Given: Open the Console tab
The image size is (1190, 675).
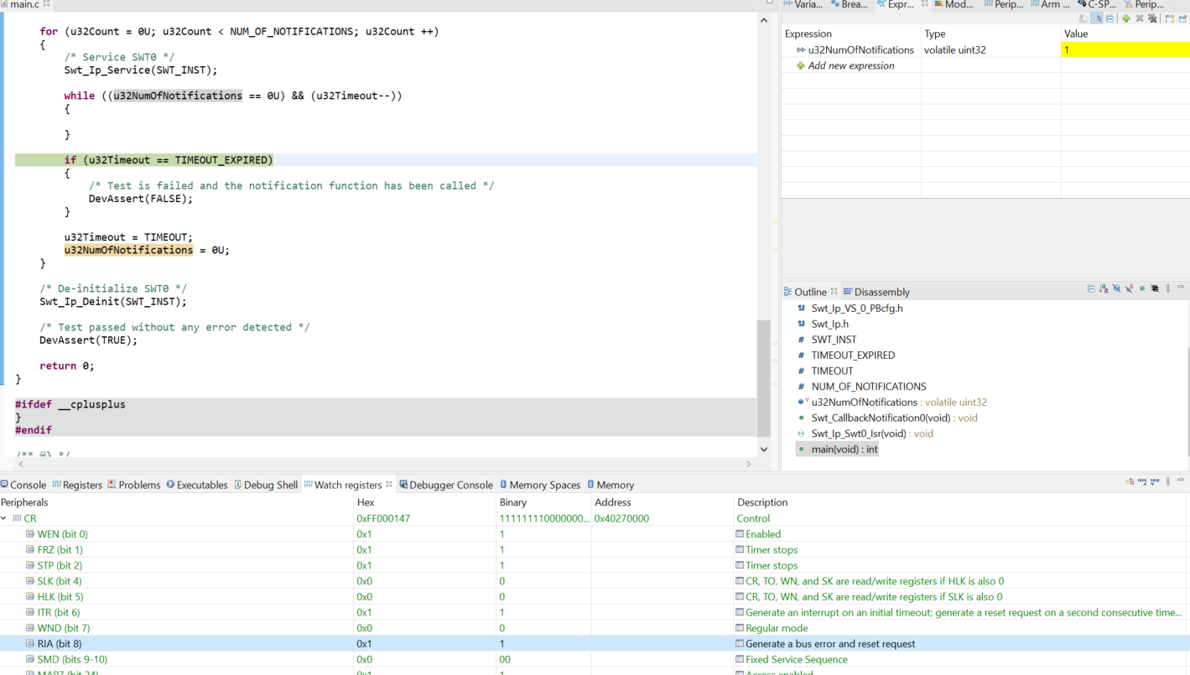Looking at the screenshot, I should (x=23, y=485).
